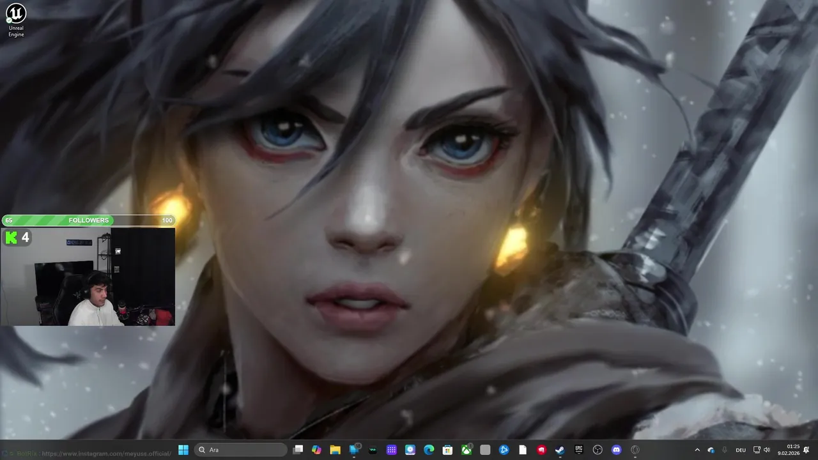818x460 pixels.
Task: Show hidden system tray icons
Action: [697, 450]
